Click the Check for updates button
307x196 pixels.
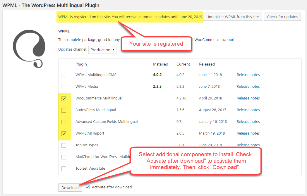click(282, 17)
